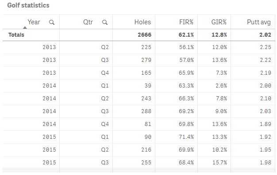The image size is (277, 175).
Task: Sort by the Year column header
Action: [x=34, y=22]
